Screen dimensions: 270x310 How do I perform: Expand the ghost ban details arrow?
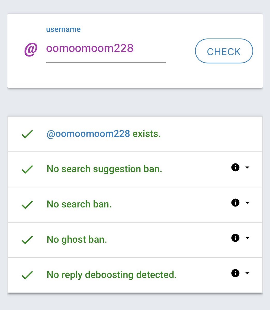point(247,238)
